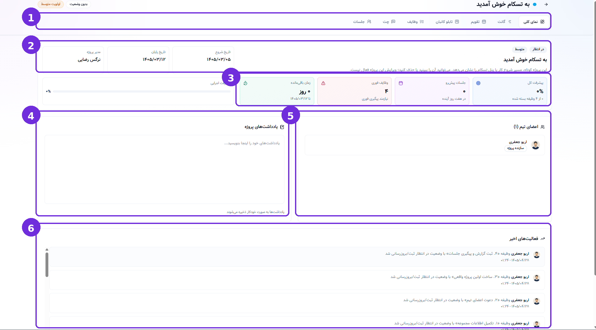Click the بدون وضعیت badge in the header

tap(78, 4)
